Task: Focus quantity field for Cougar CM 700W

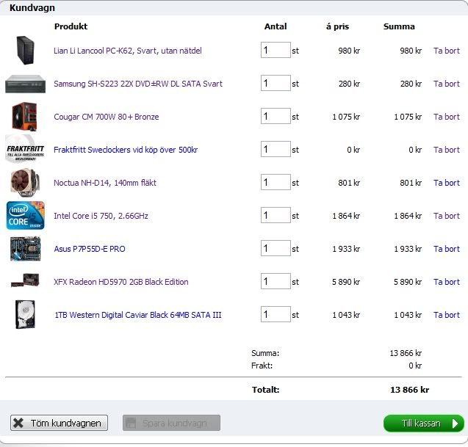Action: tap(276, 116)
